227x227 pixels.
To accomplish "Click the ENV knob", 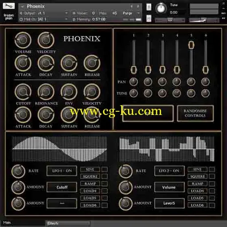I will coord(69,92).
